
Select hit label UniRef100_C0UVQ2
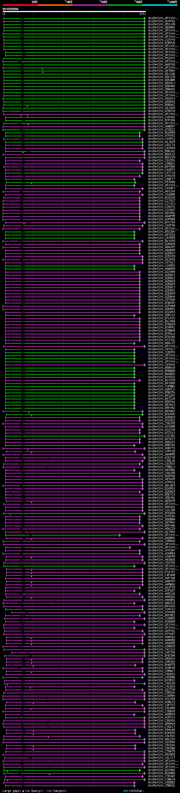[x=161, y=117]
